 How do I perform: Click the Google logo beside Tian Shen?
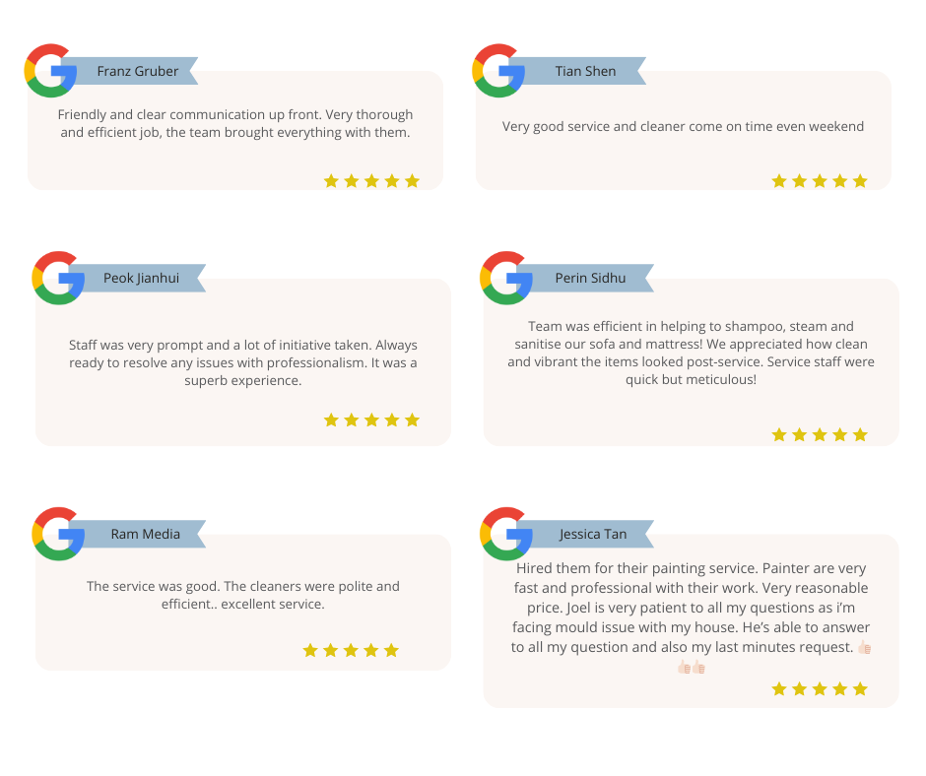pos(499,71)
